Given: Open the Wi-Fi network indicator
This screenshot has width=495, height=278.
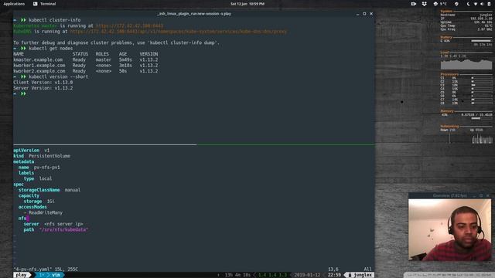Looking at the screenshot, I should (x=476, y=4).
